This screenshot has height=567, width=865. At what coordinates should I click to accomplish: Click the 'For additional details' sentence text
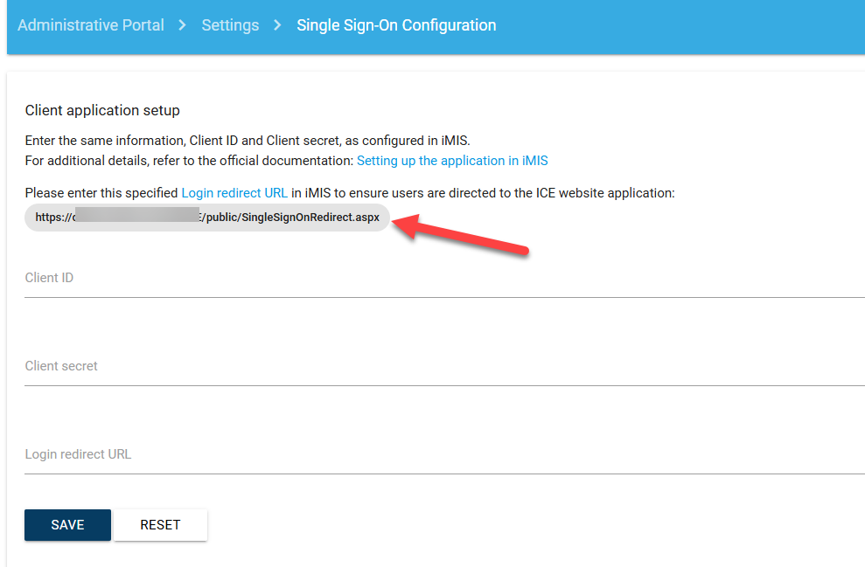tap(189, 161)
